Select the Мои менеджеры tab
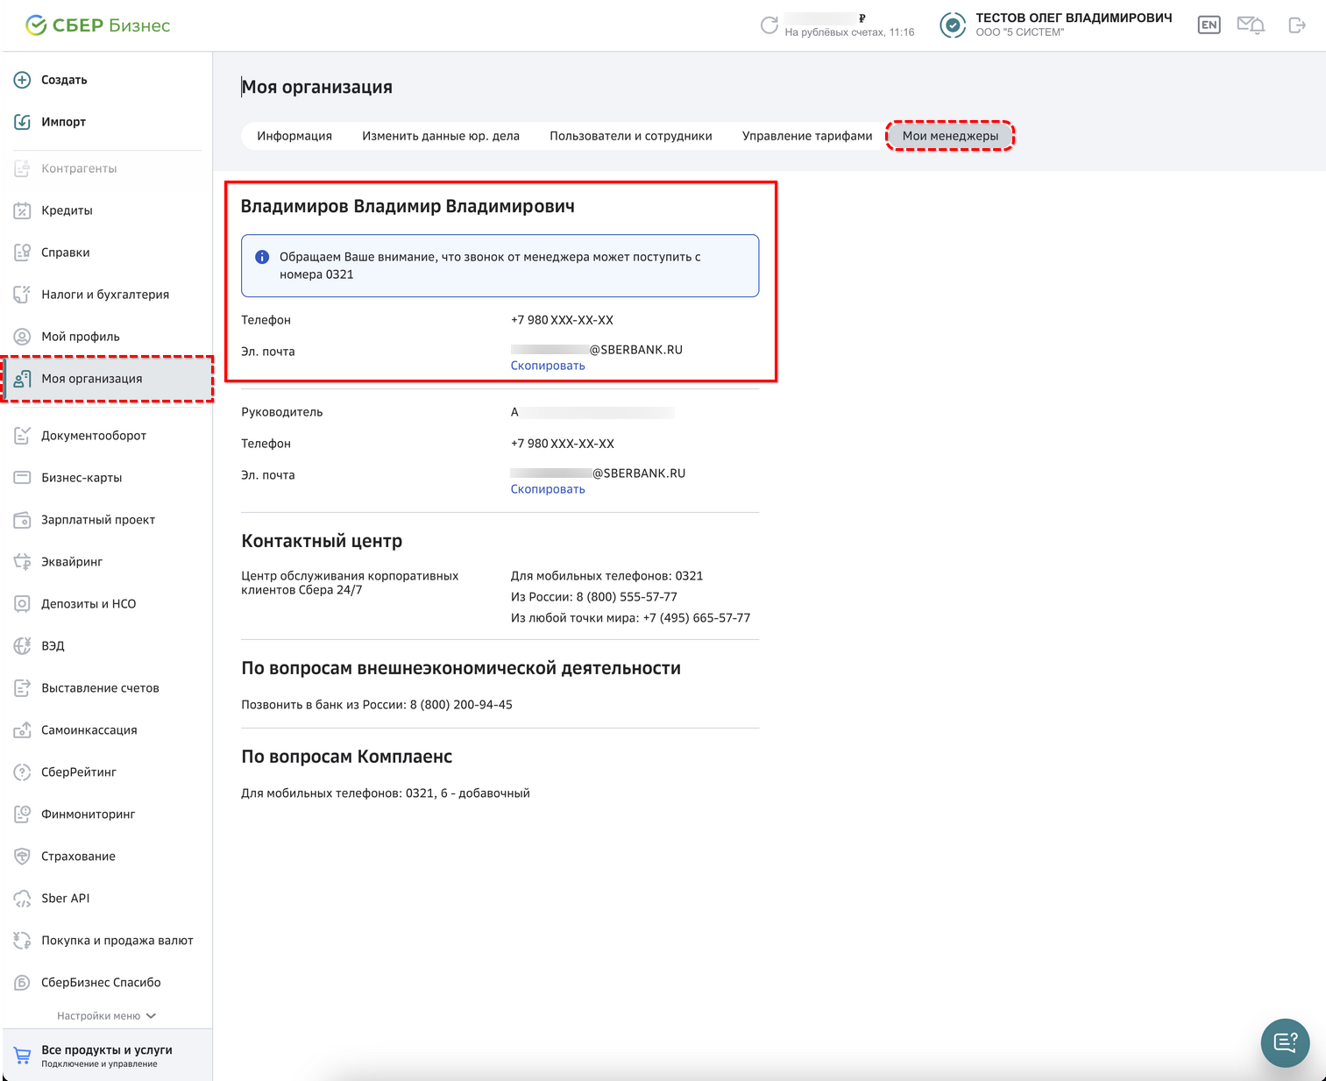The width and height of the screenshot is (1326, 1081). coord(950,136)
